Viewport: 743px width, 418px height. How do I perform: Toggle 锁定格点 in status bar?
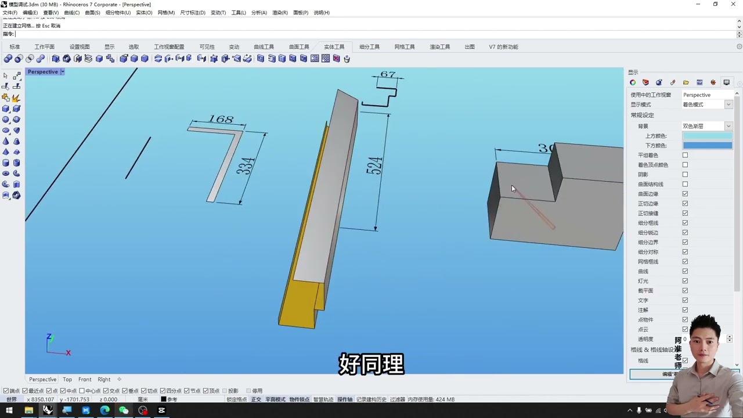pos(237,399)
